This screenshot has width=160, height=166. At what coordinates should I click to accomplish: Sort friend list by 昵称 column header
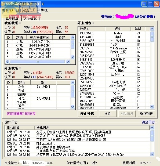(x=118, y=29)
